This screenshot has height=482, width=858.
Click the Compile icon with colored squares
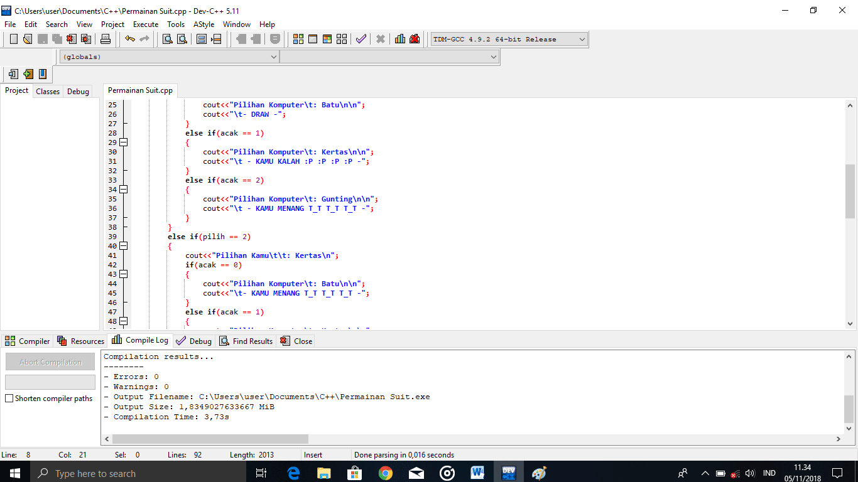pos(298,39)
